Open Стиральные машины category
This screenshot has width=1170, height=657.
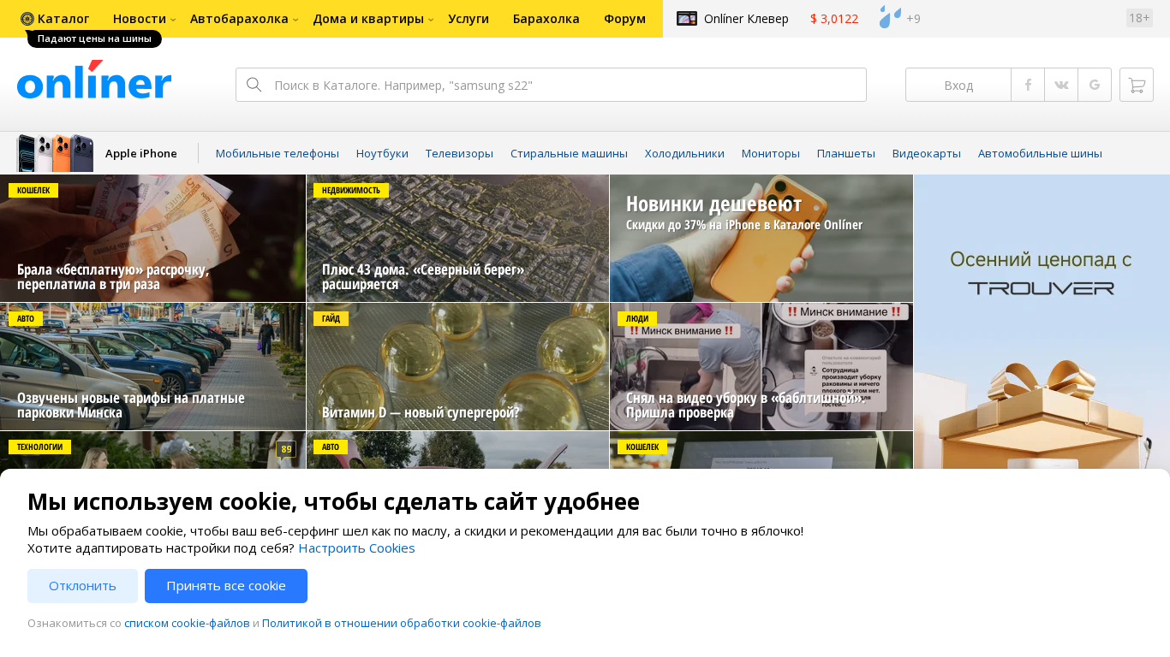tap(569, 153)
